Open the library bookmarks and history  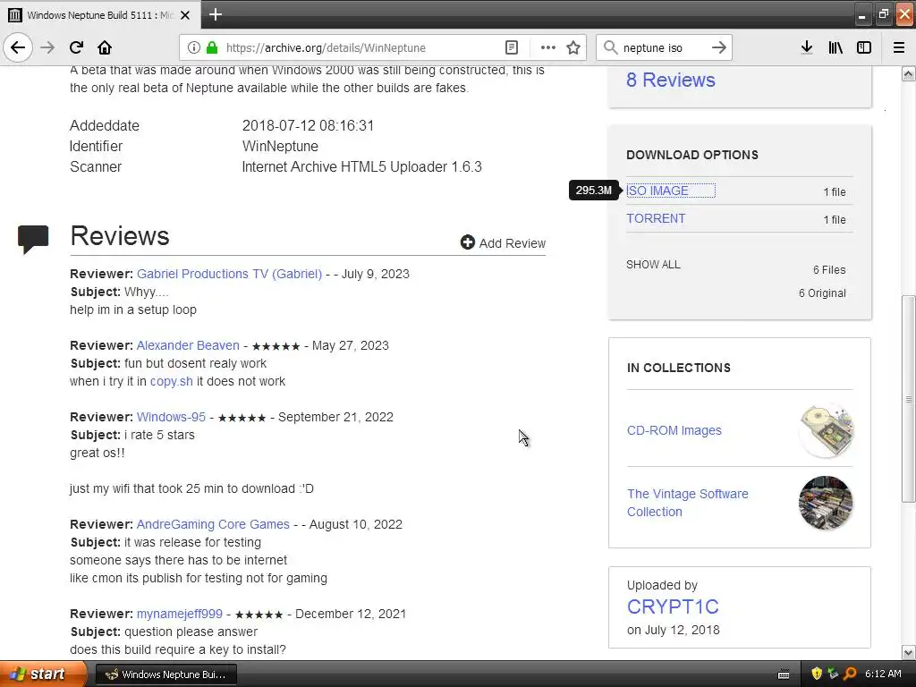[x=835, y=47]
